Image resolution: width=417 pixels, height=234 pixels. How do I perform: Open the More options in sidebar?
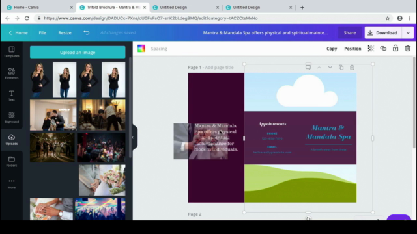click(12, 183)
